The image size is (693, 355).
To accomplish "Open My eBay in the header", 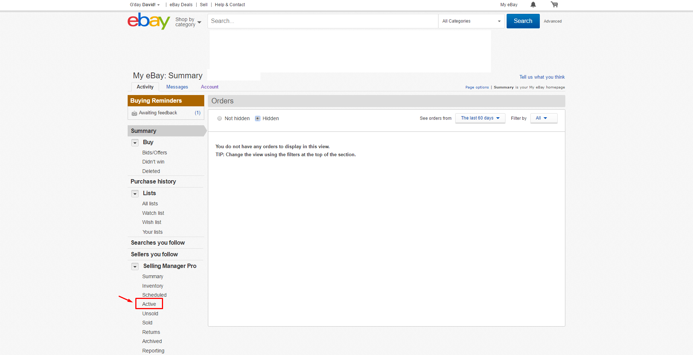I will (509, 5).
